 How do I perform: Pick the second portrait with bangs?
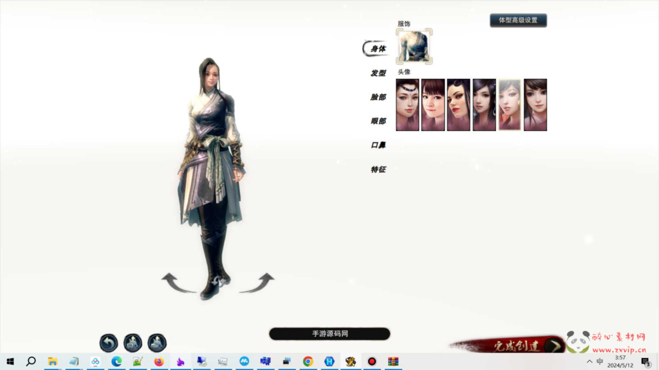coord(433,105)
